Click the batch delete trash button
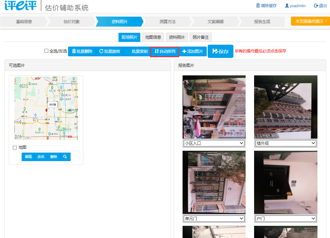 [82, 51]
